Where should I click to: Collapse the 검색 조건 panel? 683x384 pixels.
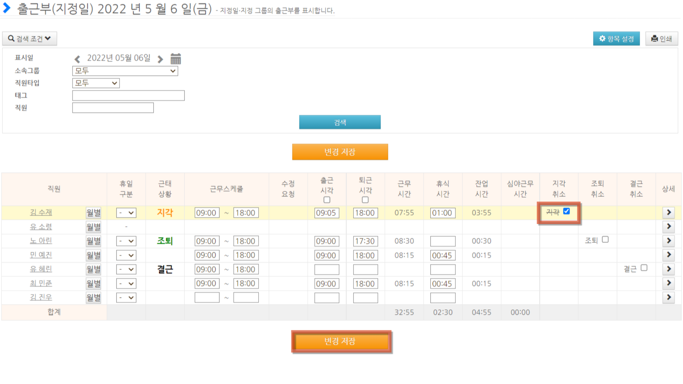point(30,38)
